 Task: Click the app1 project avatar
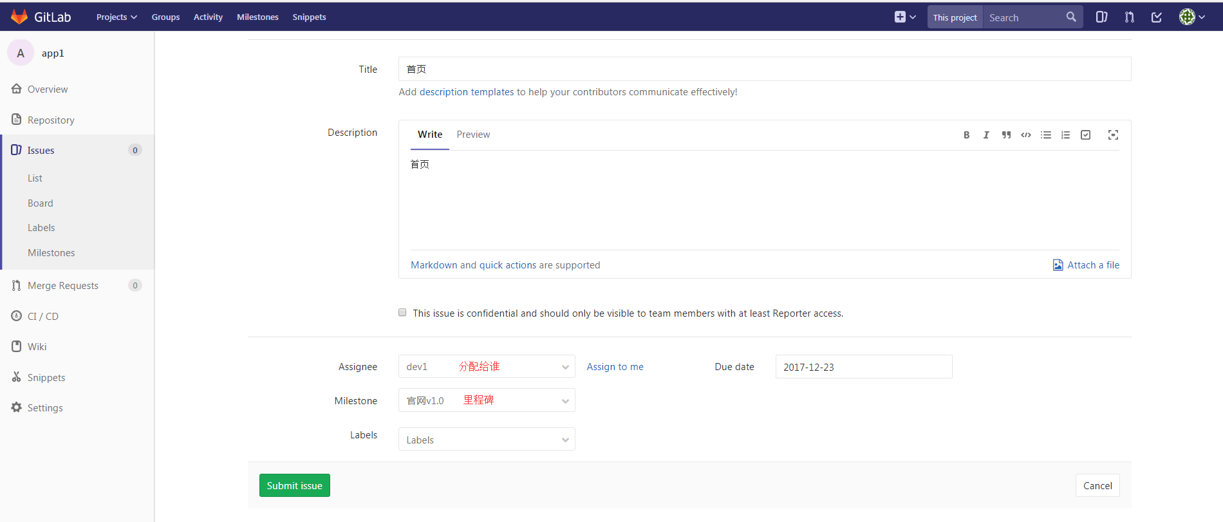pyautogui.click(x=21, y=53)
